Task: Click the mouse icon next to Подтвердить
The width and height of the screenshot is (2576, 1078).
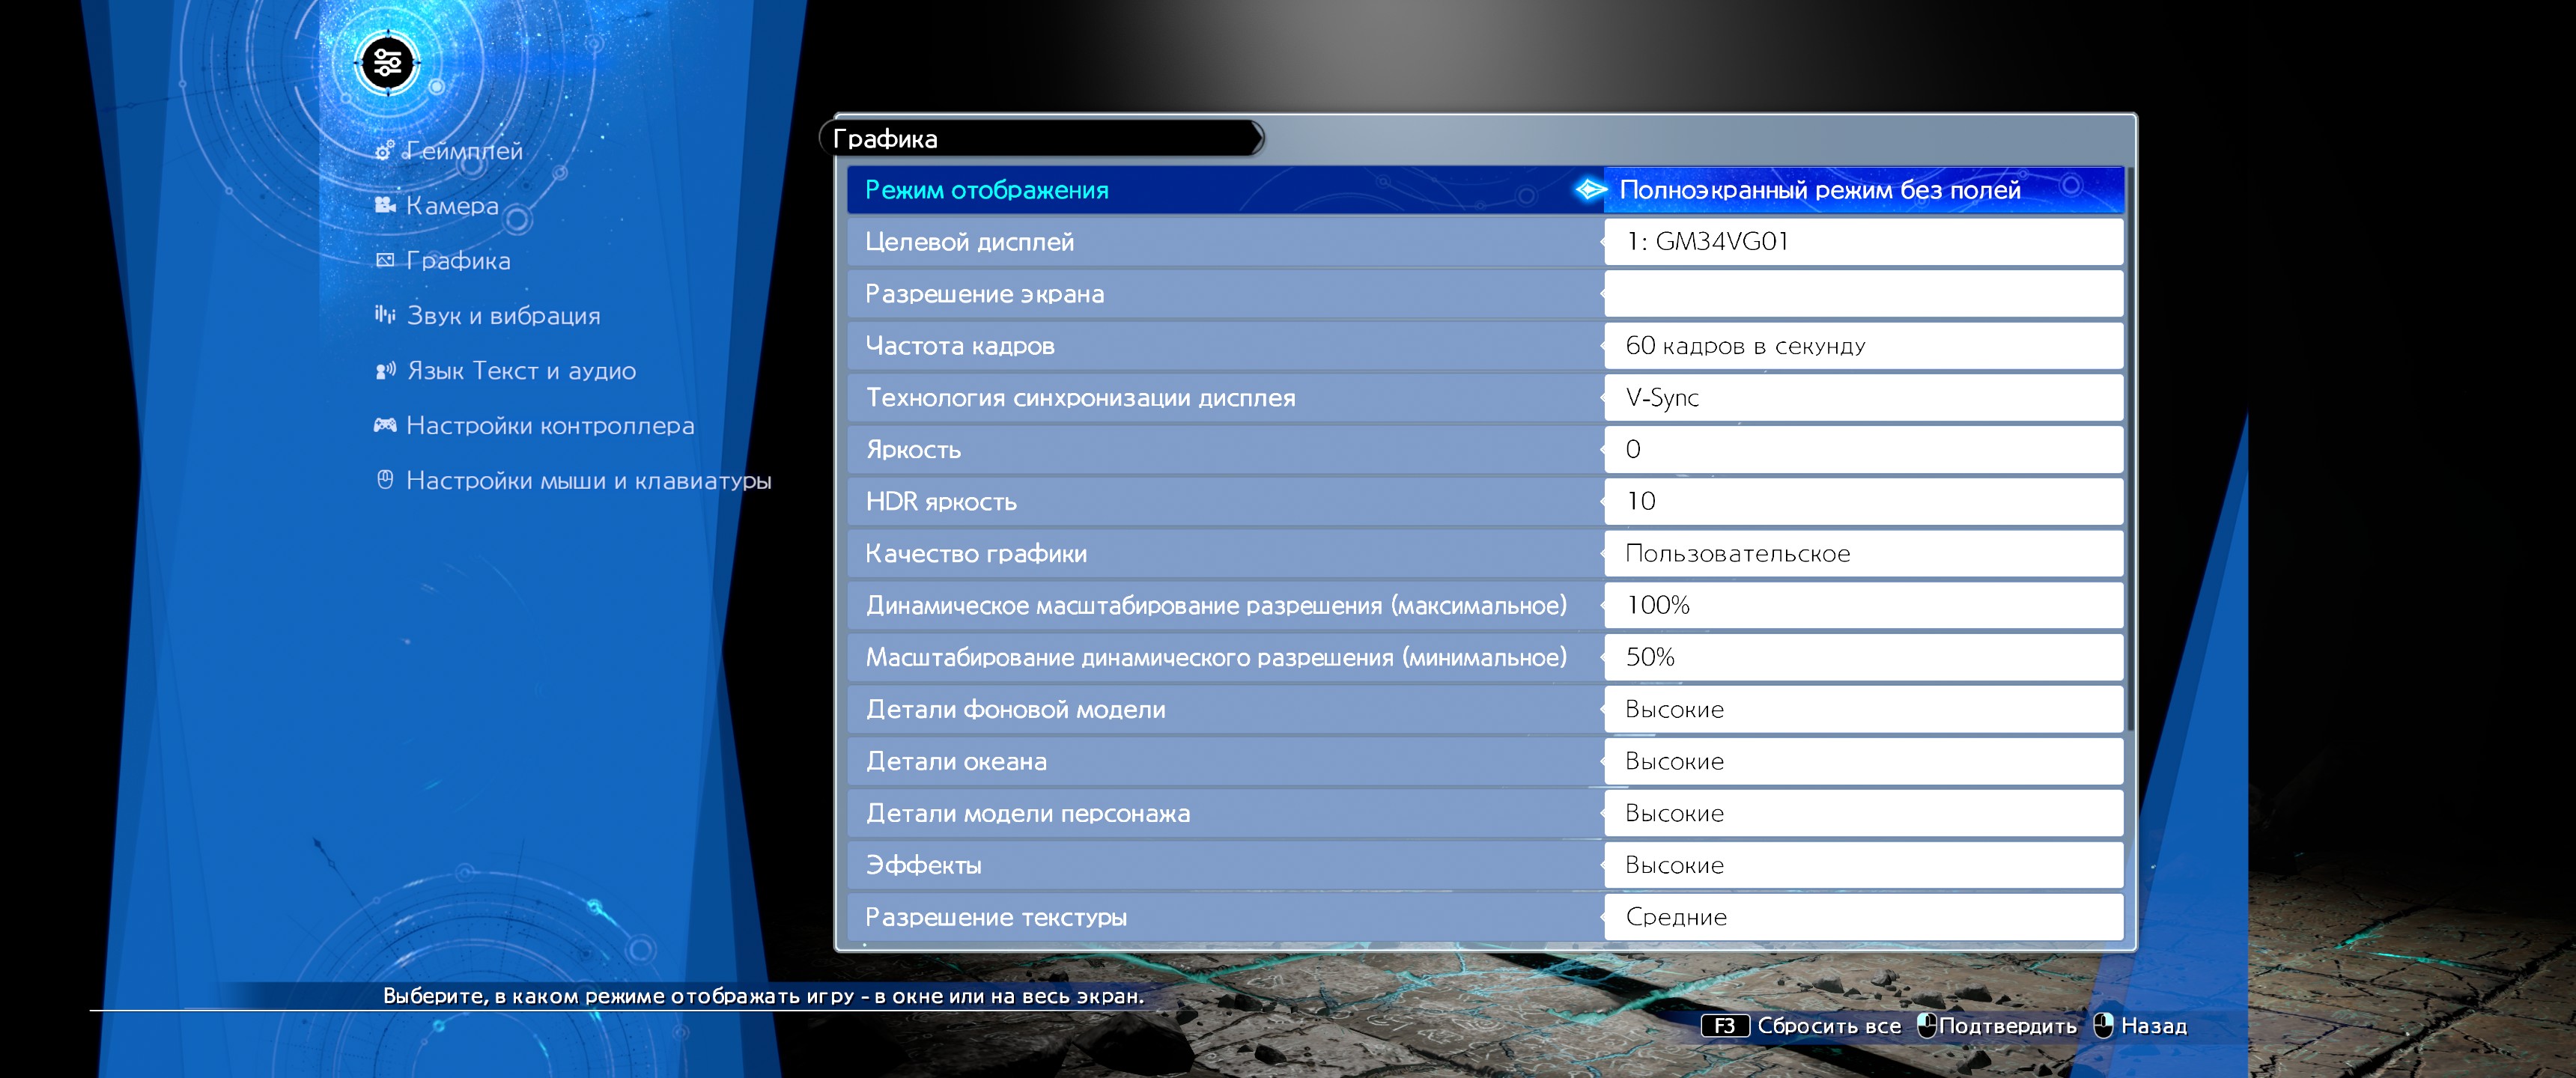Action: (1926, 1025)
